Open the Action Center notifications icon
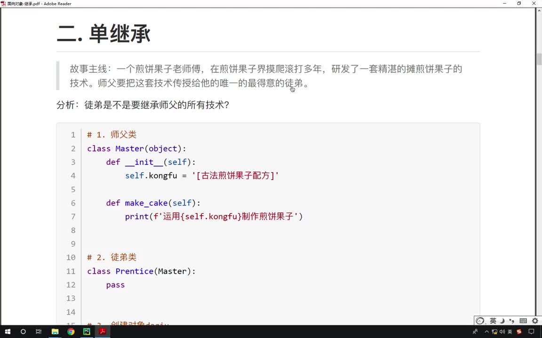The image size is (542, 338). [x=532, y=331]
